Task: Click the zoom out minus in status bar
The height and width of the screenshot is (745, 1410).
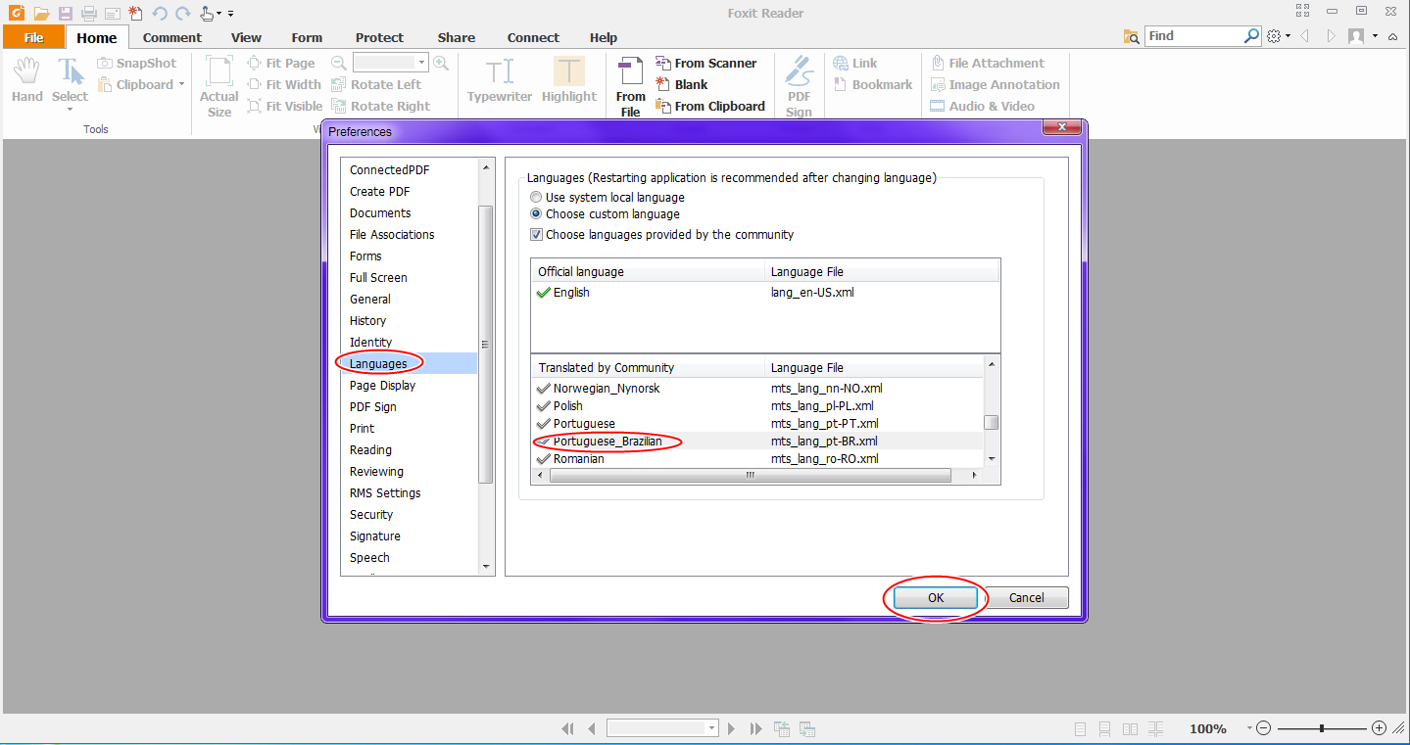Action: coord(1264,728)
